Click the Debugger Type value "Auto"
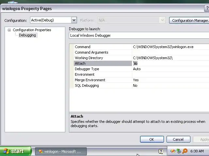 point(137,69)
